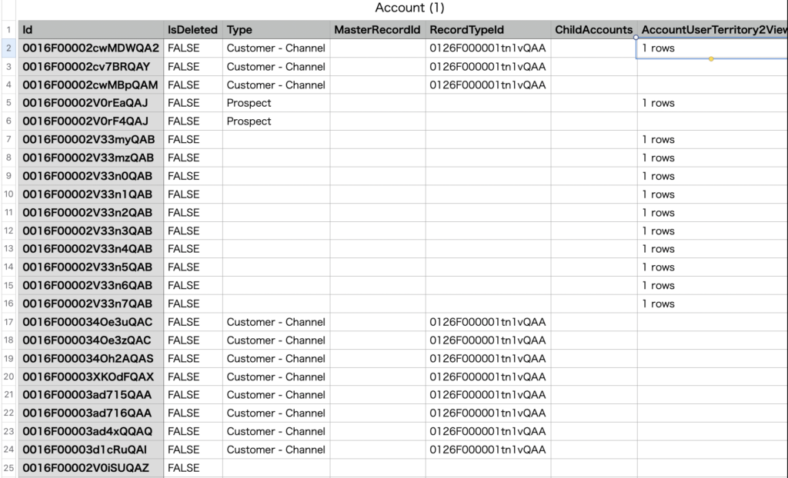Viewport: 788px width, 478px height.
Task: Select the Prospect cell in row 6
Action: point(275,121)
